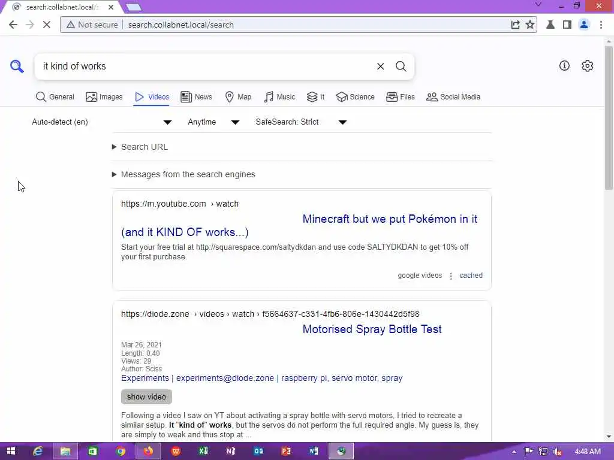Open the Experiments diode.zone channel link
Image resolution: width=614 pixels, height=460 pixels.
(x=261, y=379)
